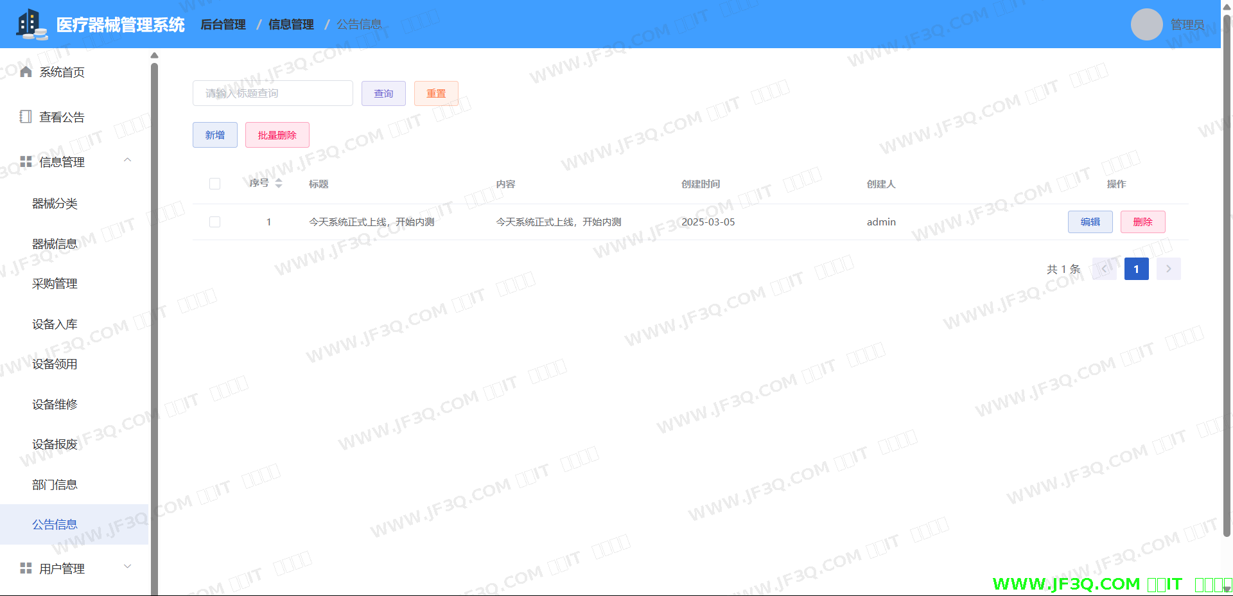1233x596 pixels.
Task: Click the 编辑 button for the announcement
Action: pyautogui.click(x=1090, y=222)
